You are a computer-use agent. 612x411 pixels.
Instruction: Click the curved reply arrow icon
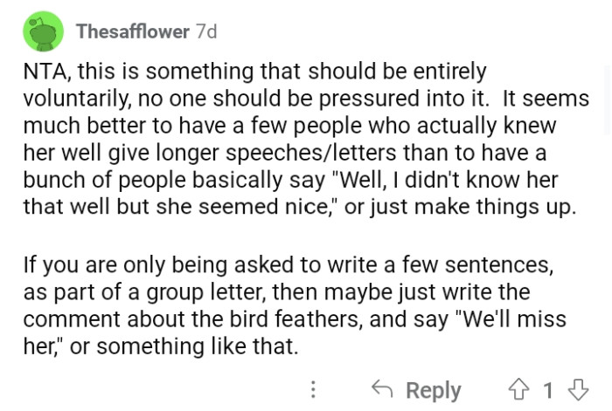380,389
